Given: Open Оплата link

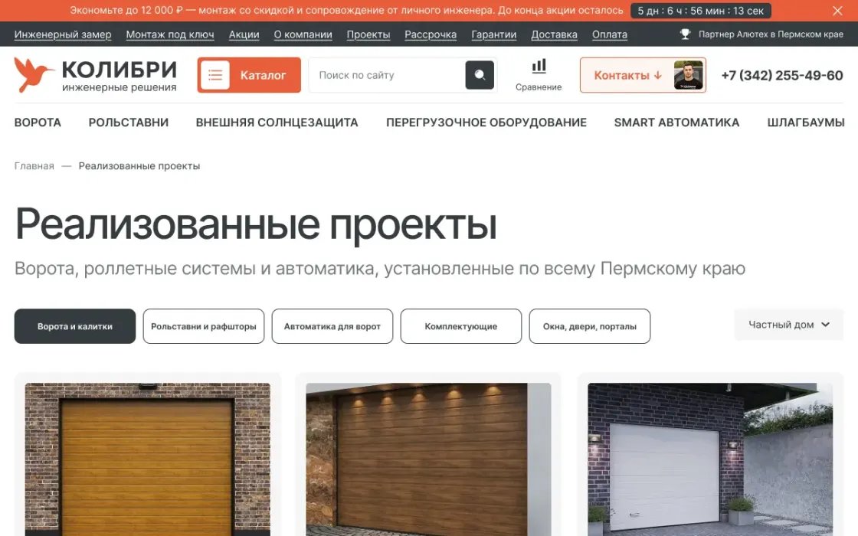Looking at the screenshot, I should pyautogui.click(x=610, y=34).
